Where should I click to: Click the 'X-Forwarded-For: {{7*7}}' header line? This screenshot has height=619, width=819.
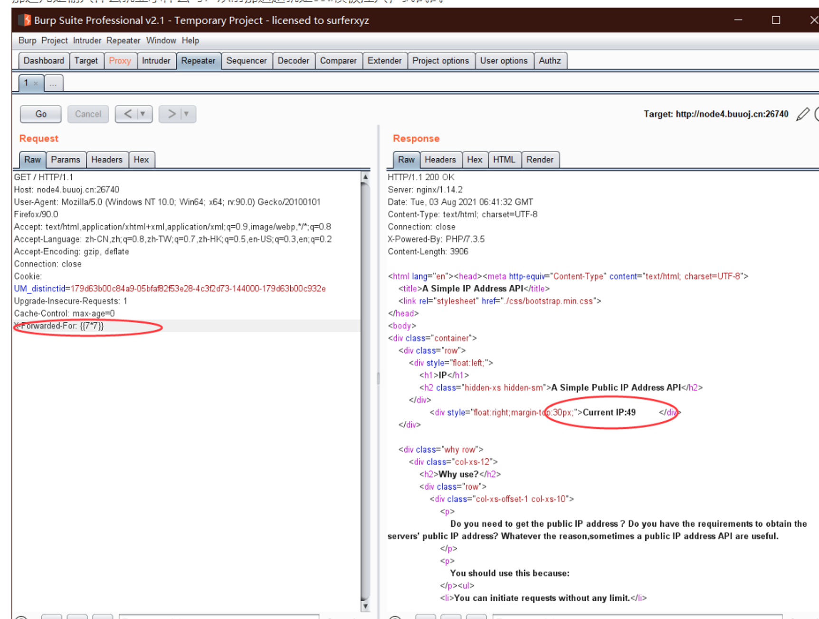59,326
